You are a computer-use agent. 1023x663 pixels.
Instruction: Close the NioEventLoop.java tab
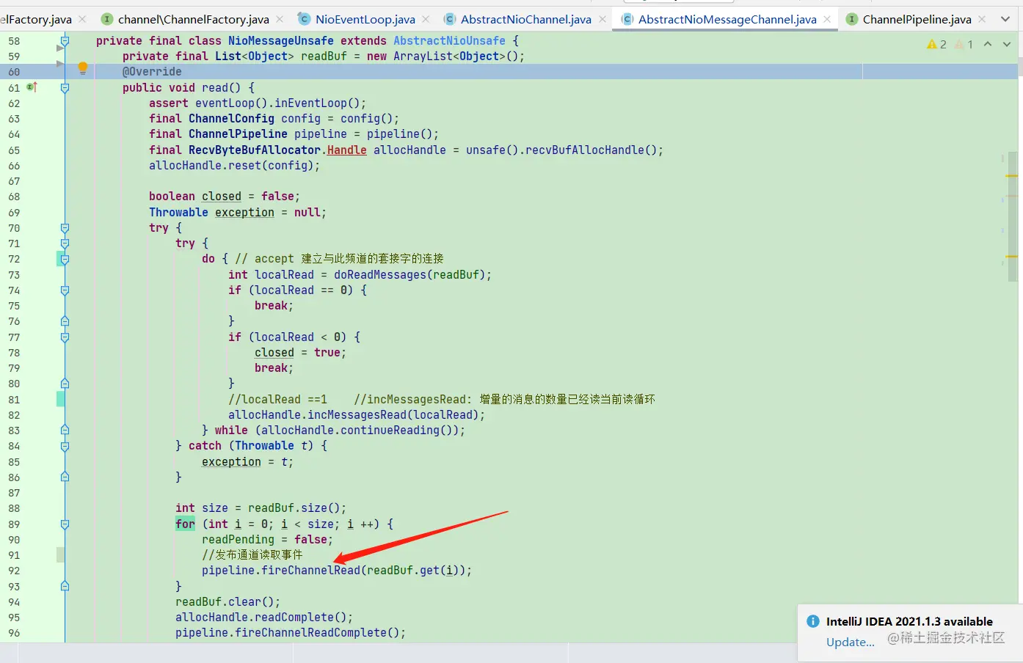pos(426,19)
